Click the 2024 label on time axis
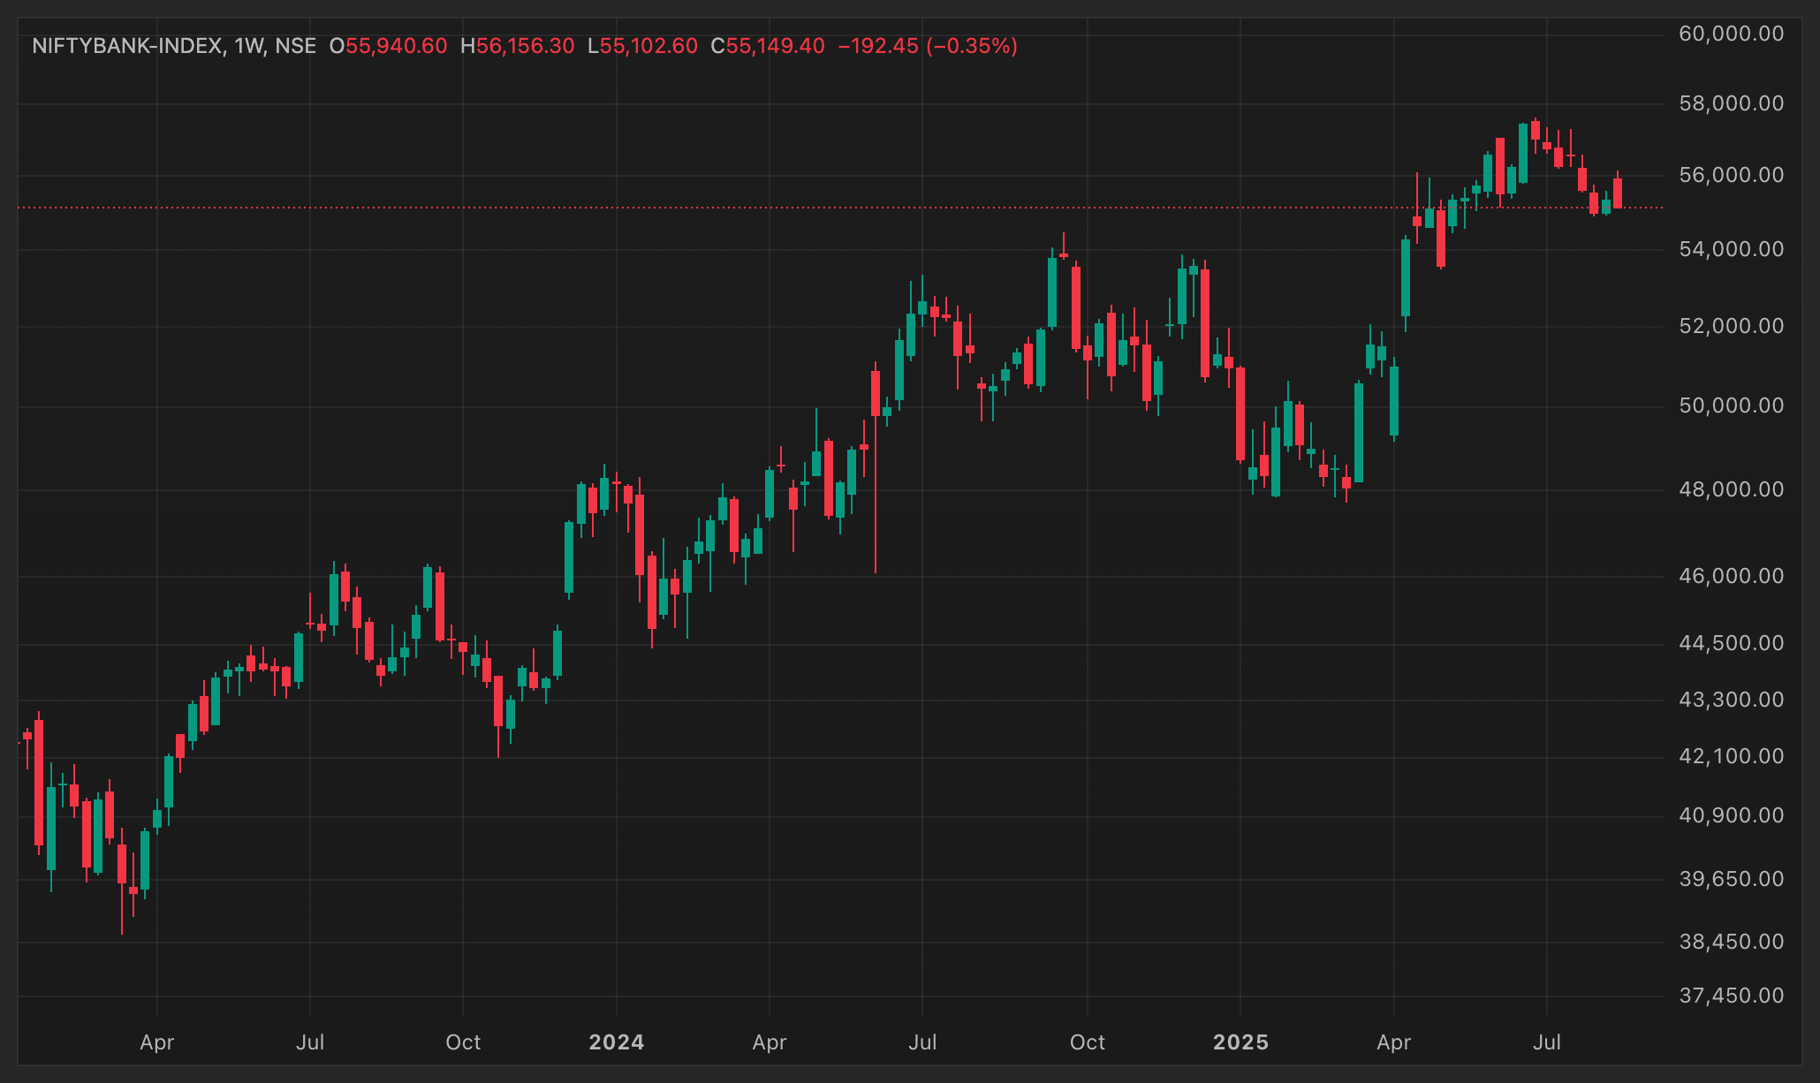 617,1042
